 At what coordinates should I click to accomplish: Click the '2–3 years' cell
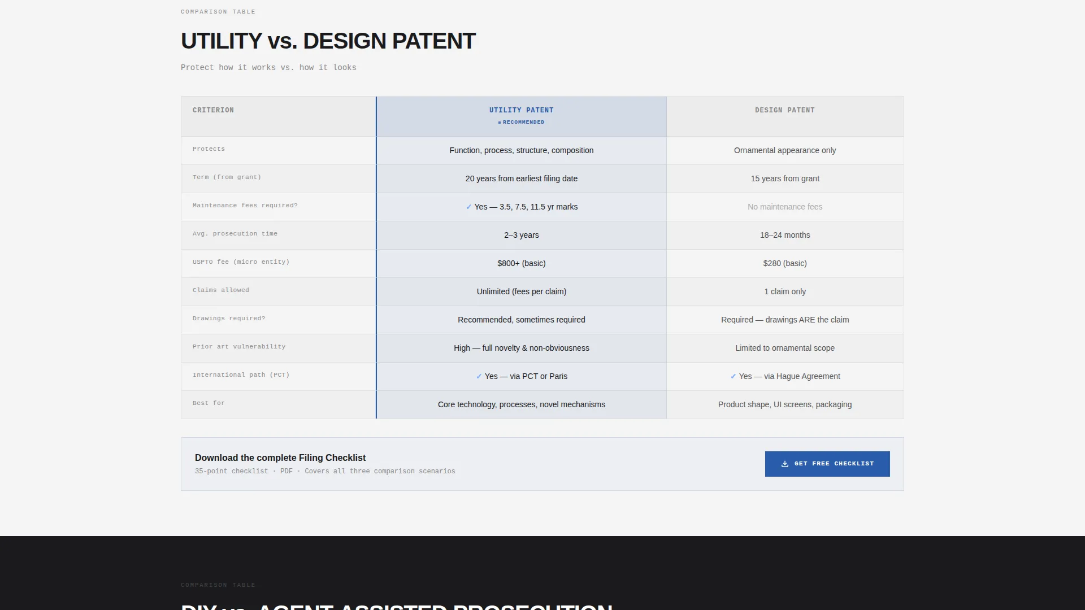(x=521, y=235)
